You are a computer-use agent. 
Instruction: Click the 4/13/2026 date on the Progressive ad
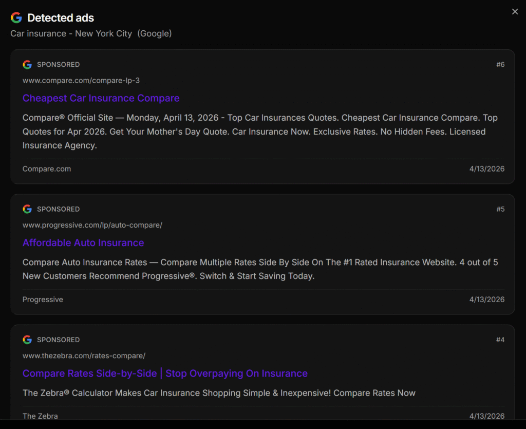pyautogui.click(x=486, y=300)
